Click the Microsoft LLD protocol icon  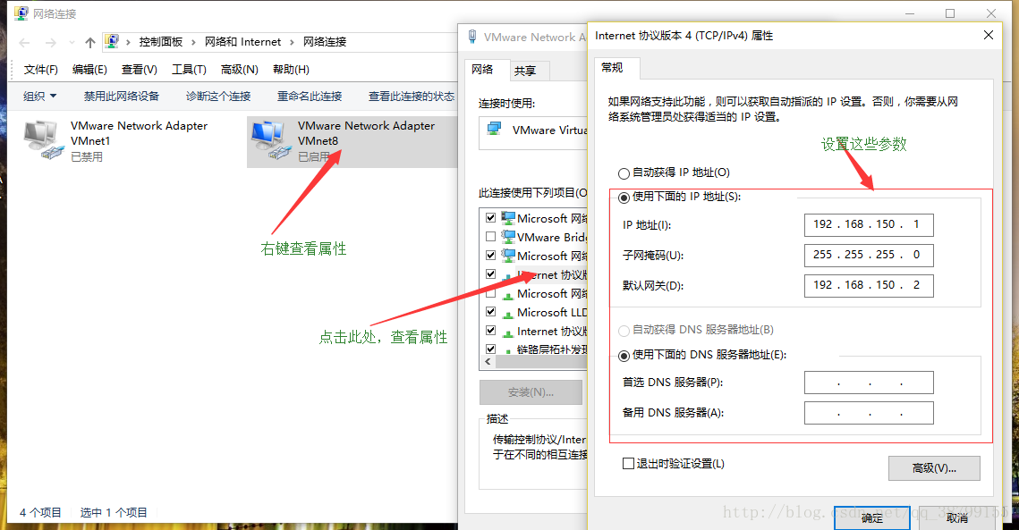coord(507,313)
